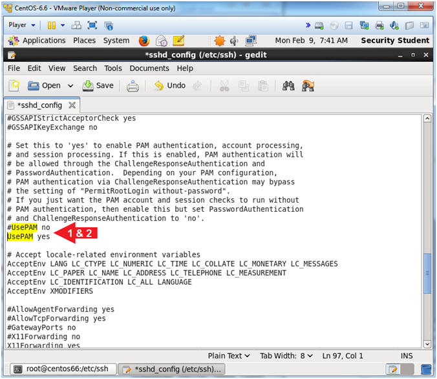Image resolution: width=437 pixels, height=379 pixels.
Task: Click the 'UsePAM yes' line
Action: click(x=28, y=236)
